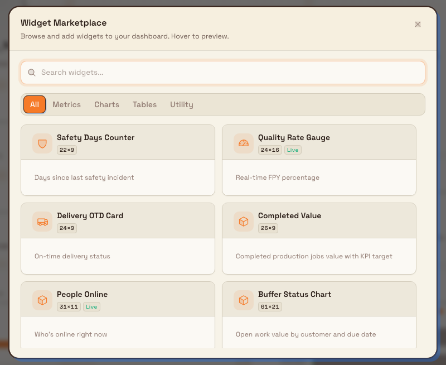Viewport: 446px width, 365px height.
Task: Select the All filter tab
Action: coord(35,104)
